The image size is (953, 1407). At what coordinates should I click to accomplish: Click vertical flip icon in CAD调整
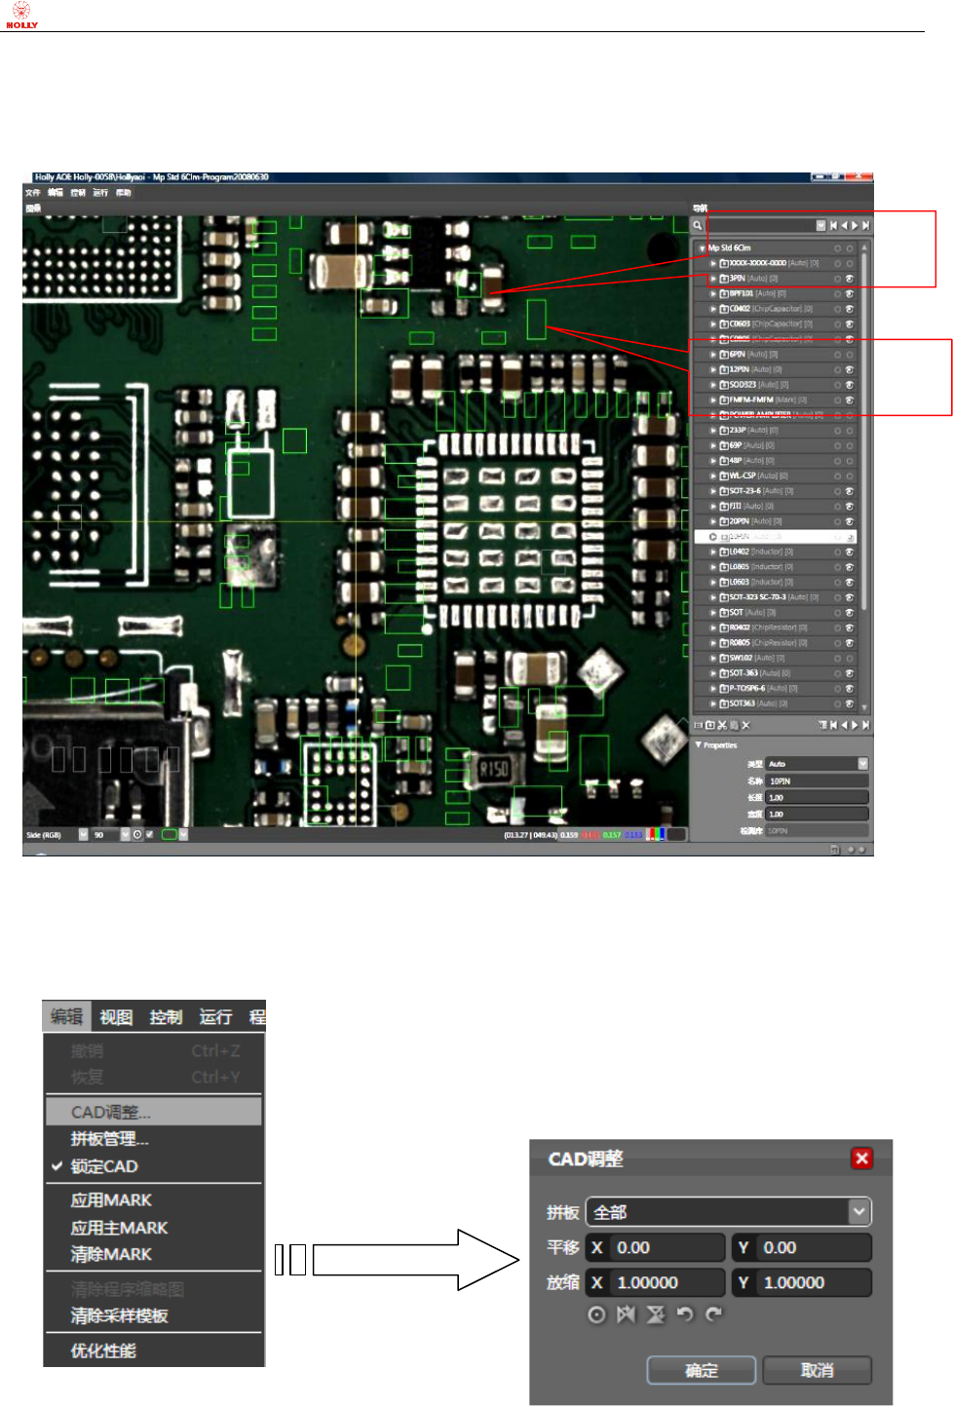[656, 1314]
